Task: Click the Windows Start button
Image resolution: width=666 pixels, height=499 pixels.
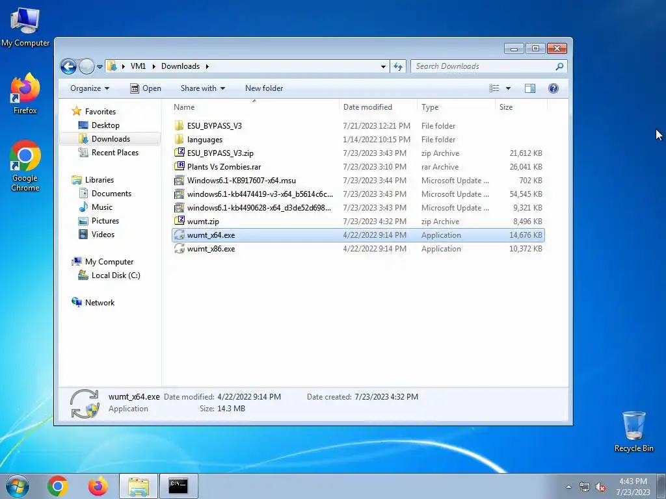Action: [18, 486]
